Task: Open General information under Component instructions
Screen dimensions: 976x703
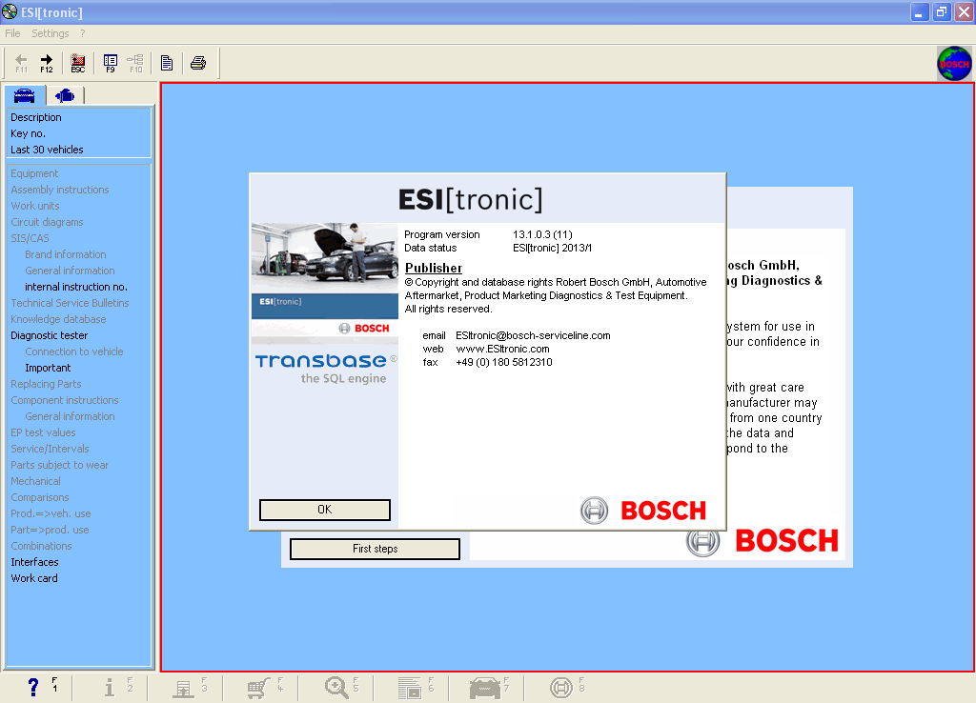Action: (70, 416)
